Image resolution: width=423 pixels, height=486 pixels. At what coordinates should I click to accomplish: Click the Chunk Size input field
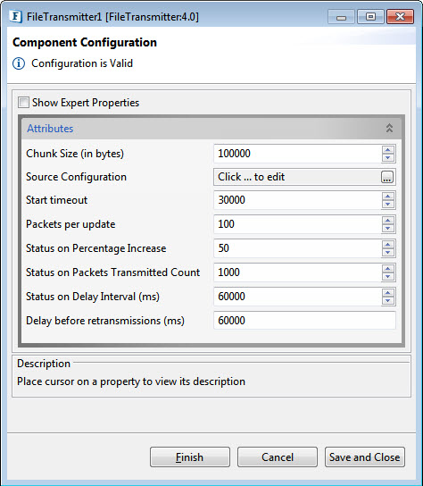[297, 154]
